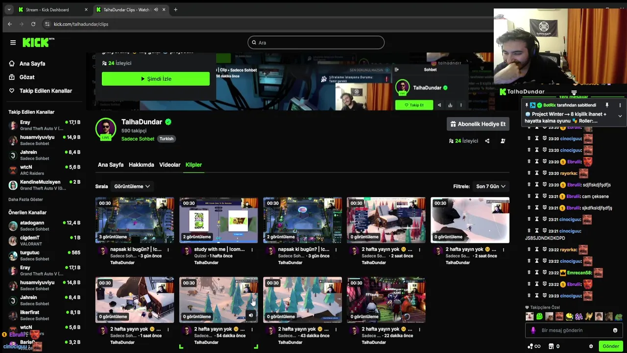Open atadogann recommended channel
The image size is (627, 353).
pyautogui.click(x=44, y=226)
